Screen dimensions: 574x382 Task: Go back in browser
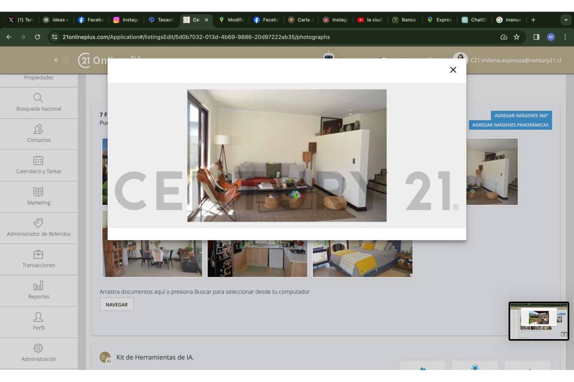coord(9,37)
